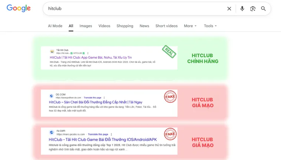Switch to AI Mode tab
The height and width of the screenshot is (160, 281).
click(x=55, y=26)
